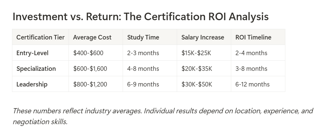The height and width of the screenshot is (138, 322).
Task: Click the Certification ROI Analysis heading
Action: click(x=140, y=17)
